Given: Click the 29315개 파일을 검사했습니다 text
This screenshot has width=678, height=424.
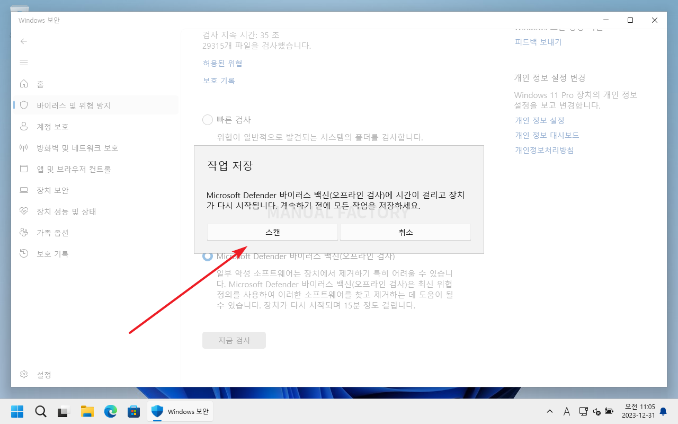Looking at the screenshot, I should (x=257, y=46).
